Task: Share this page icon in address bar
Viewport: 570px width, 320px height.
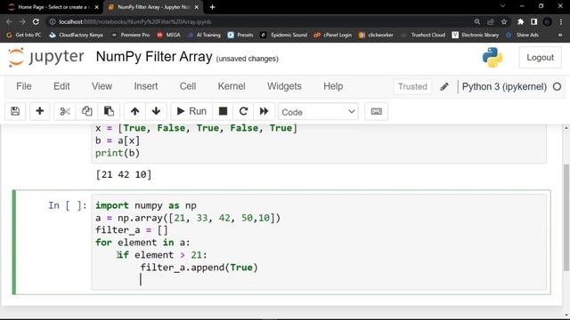Action: [491, 21]
